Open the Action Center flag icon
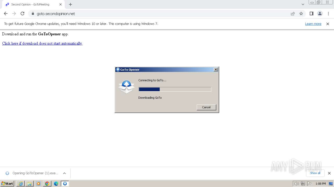Viewport: 334px width, 187px height. click(309, 184)
